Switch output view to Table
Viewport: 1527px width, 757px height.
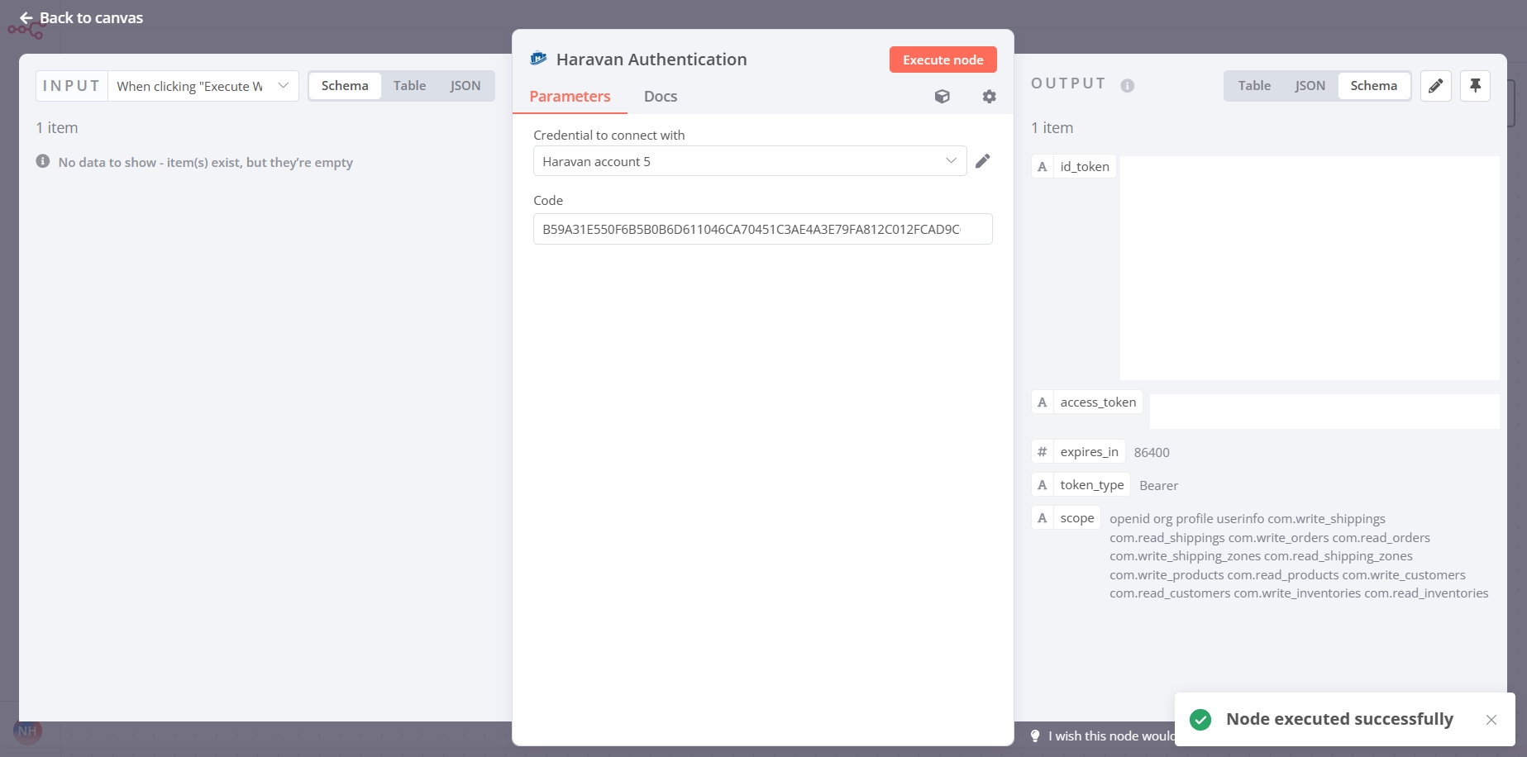click(1253, 86)
